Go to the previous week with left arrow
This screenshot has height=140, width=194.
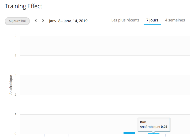[36, 21]
